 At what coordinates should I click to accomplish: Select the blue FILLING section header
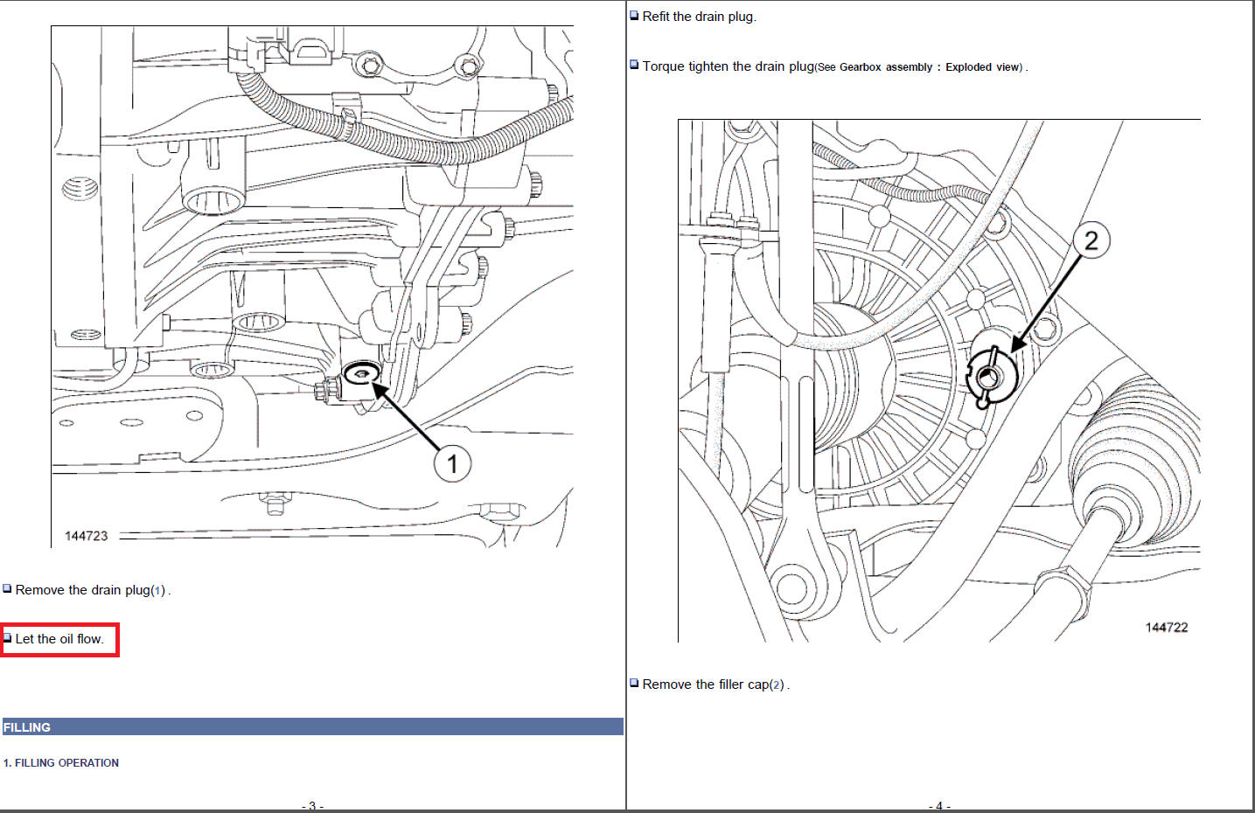(x=312, y=726)
